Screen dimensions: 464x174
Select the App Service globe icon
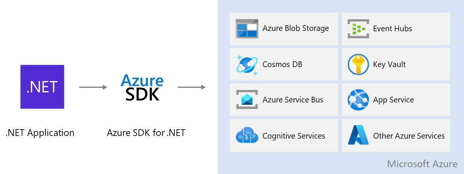point(358,100)
